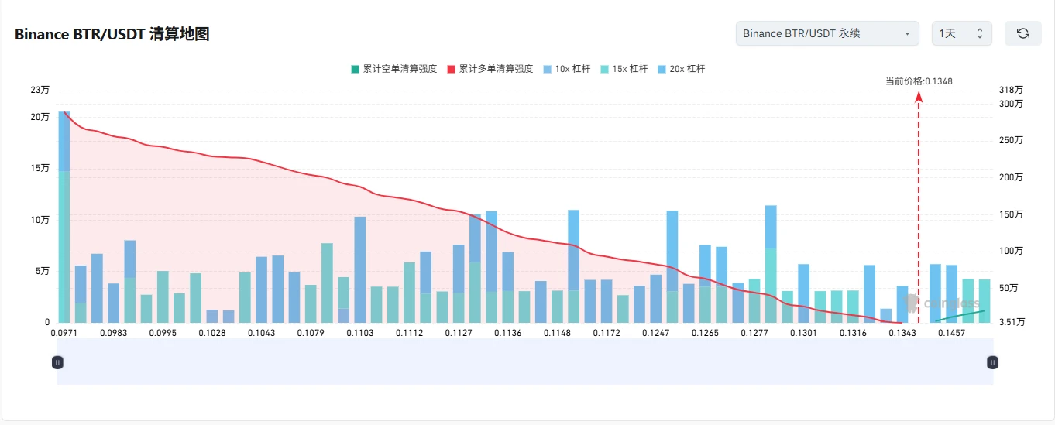1055x425 pixels.
Task: Click the 0.1043 x-axis label
Action: click(262, 333)
